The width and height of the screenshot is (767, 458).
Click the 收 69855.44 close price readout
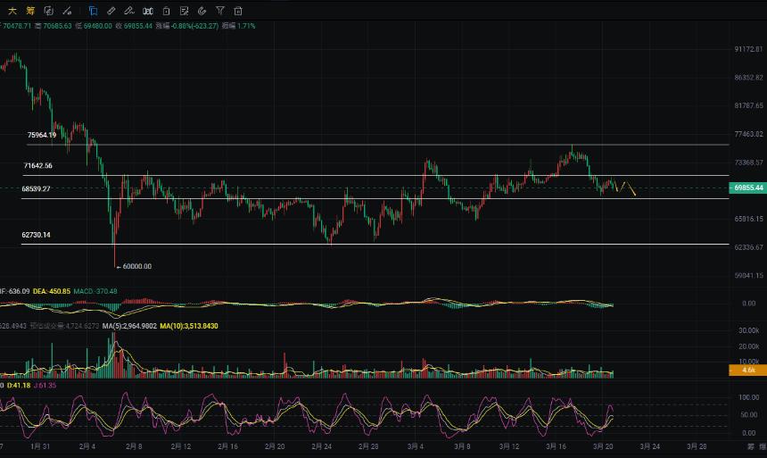tap(134, 26)
